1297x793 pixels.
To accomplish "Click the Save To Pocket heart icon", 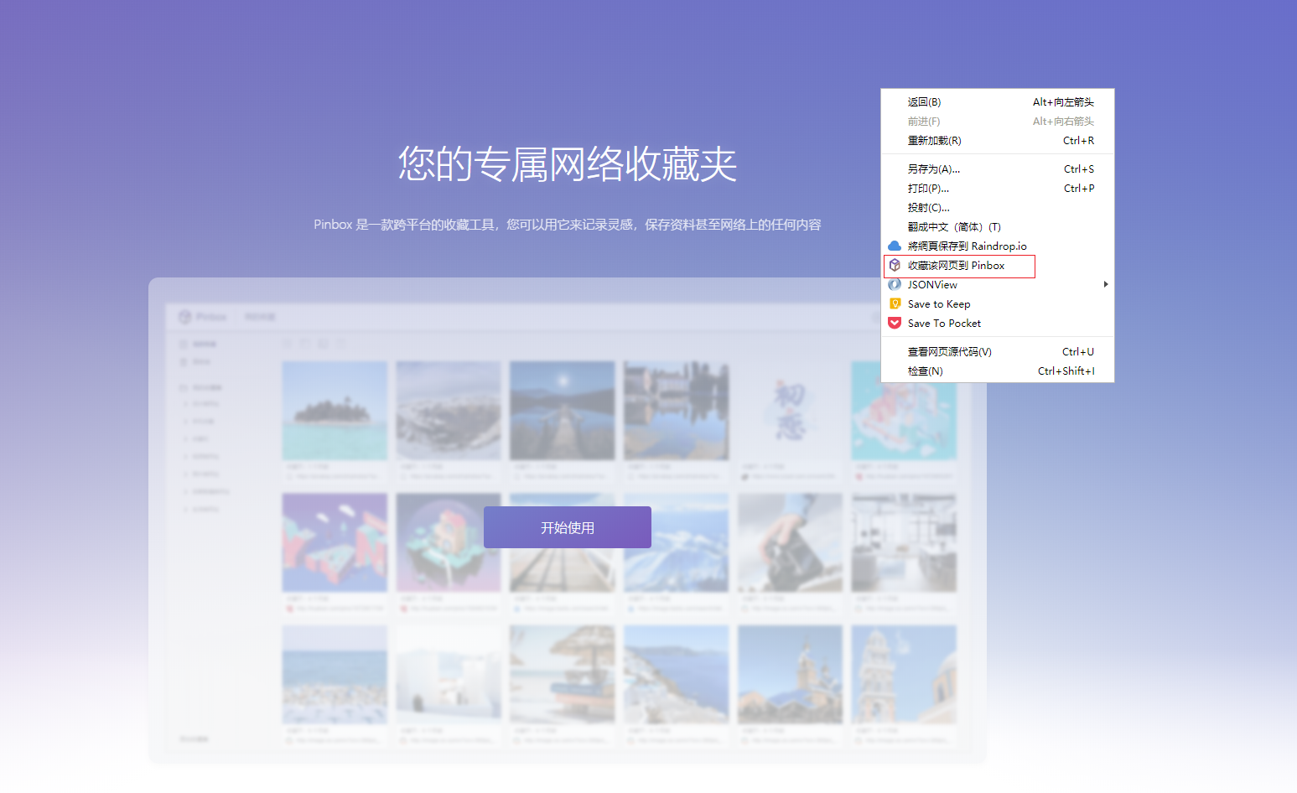I will pyautogui.click(x=895, y=323).
